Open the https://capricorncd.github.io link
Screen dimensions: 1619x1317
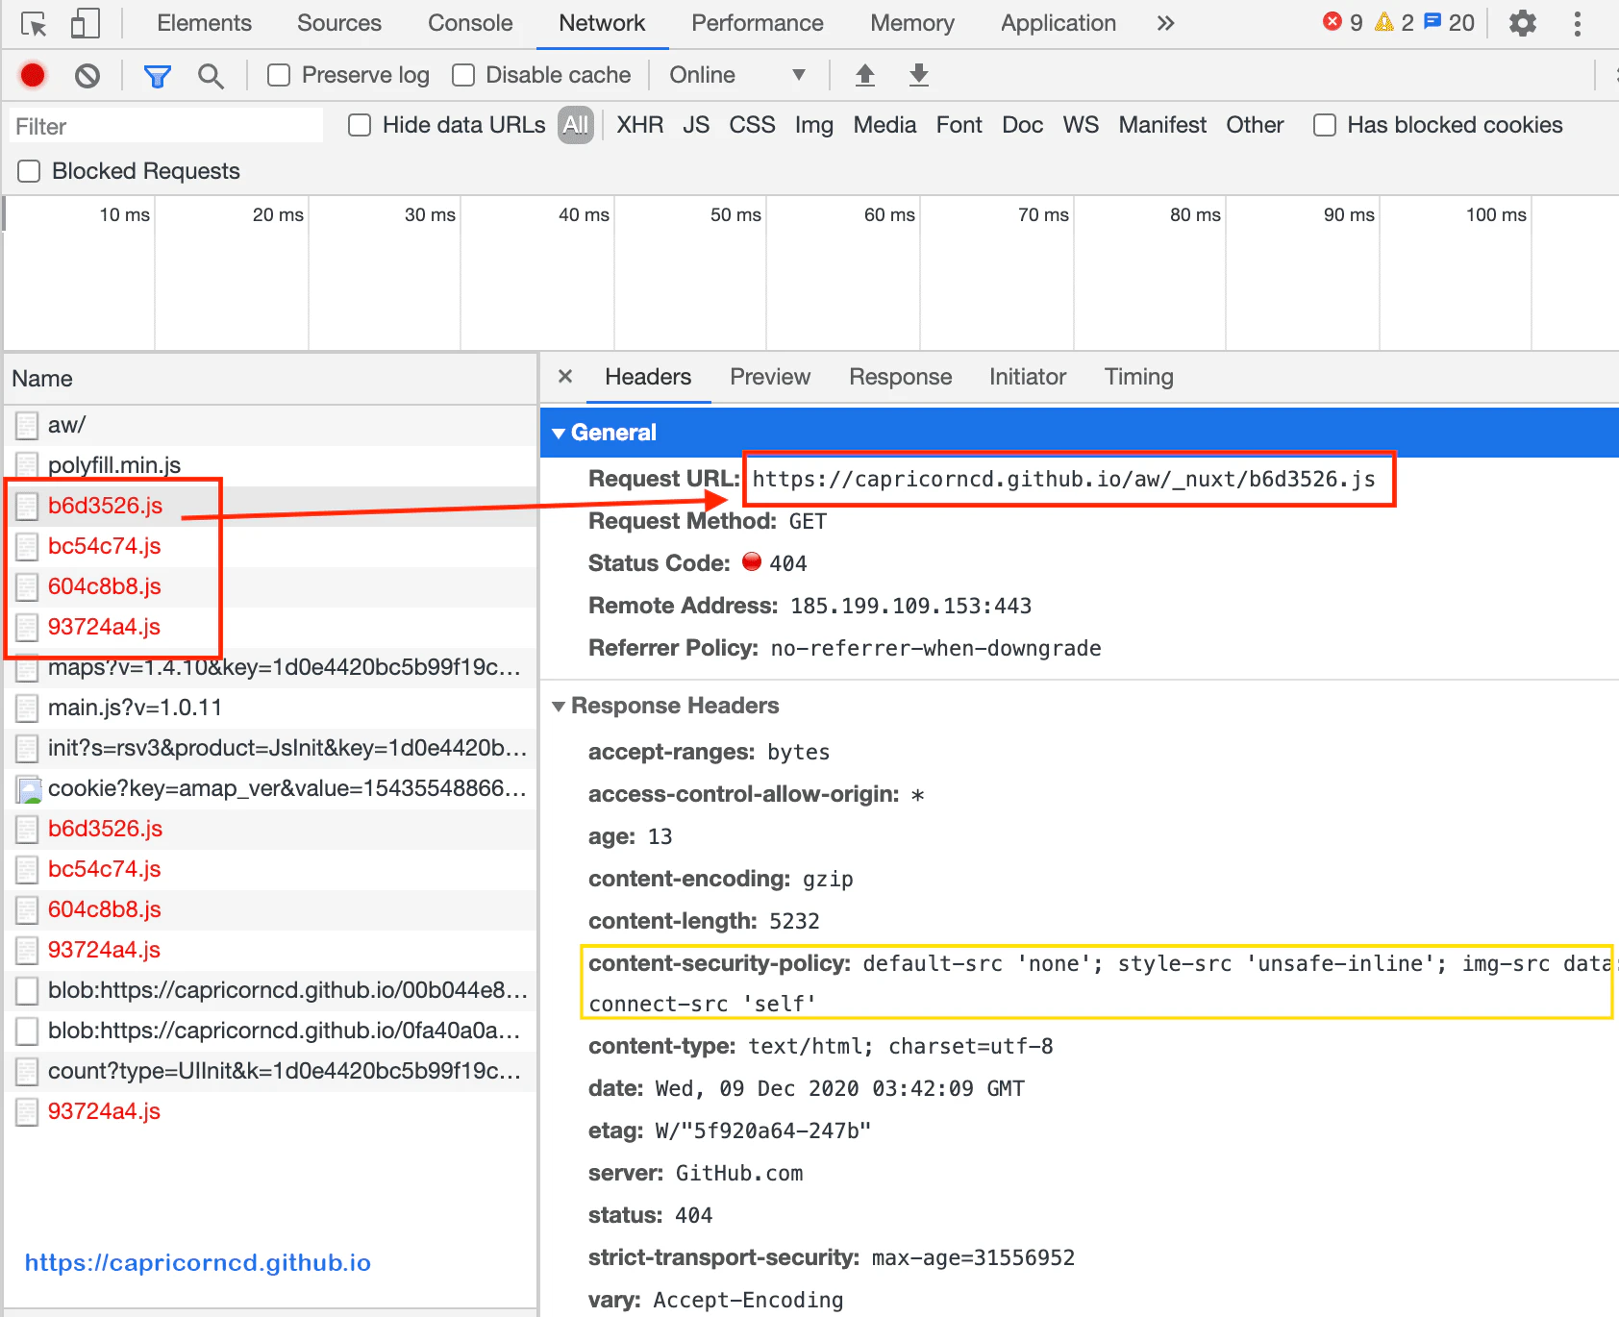coord(198,1262)
